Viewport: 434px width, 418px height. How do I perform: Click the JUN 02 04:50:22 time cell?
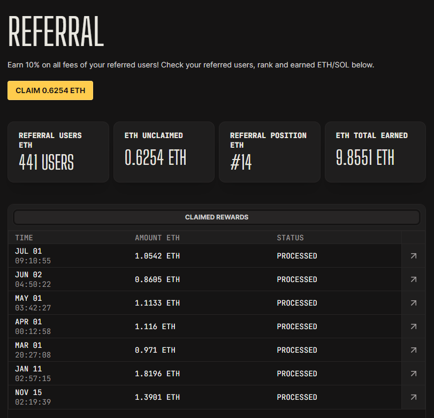(x=33, y=279)
